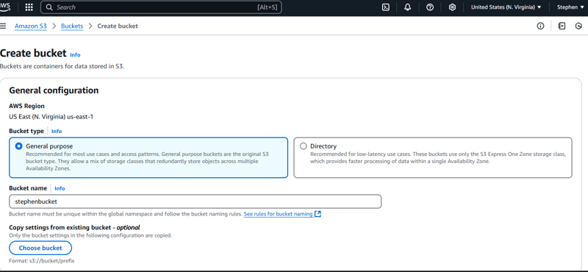The height and width of the screenshot is (272, 588).
Task: Open the info panel circle icon
Action: 540,26
